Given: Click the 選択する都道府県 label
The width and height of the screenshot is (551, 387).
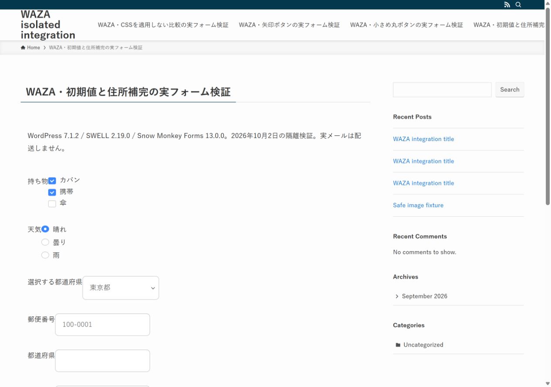Looking at the screenshot, I should [55, 282].
